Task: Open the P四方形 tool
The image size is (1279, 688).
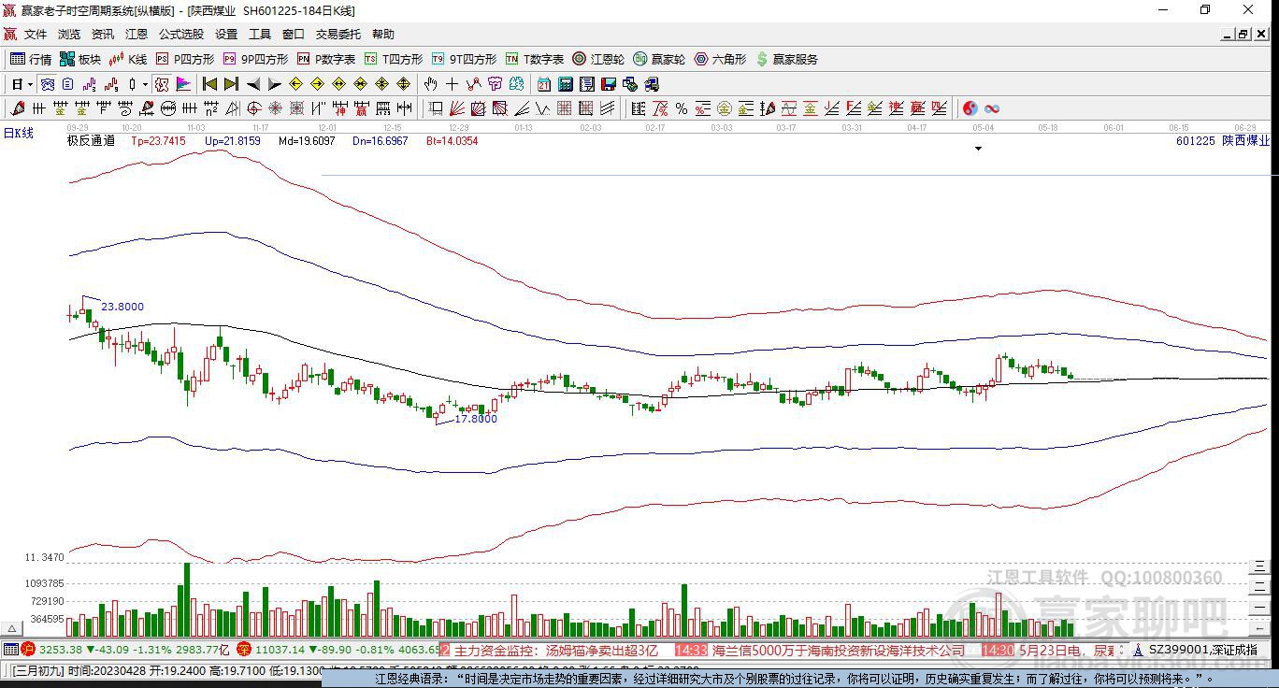Action: coord(185,59)
